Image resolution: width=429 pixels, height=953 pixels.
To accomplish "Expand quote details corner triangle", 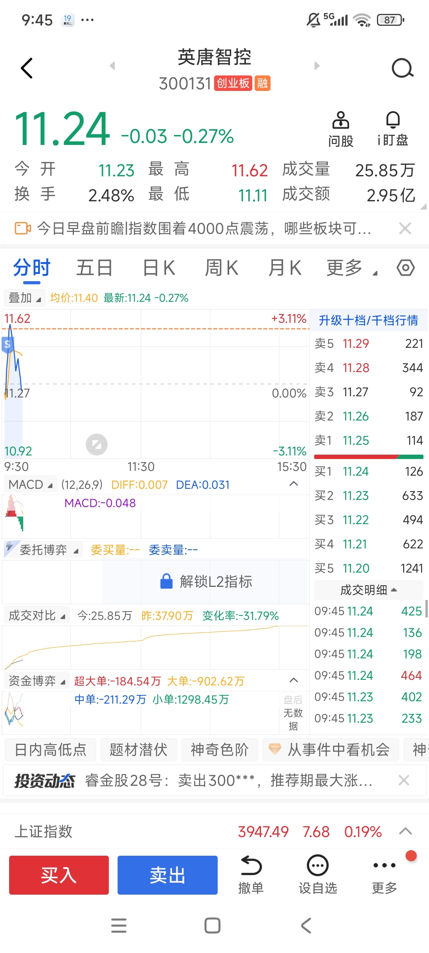I will [x=423, y=206].
